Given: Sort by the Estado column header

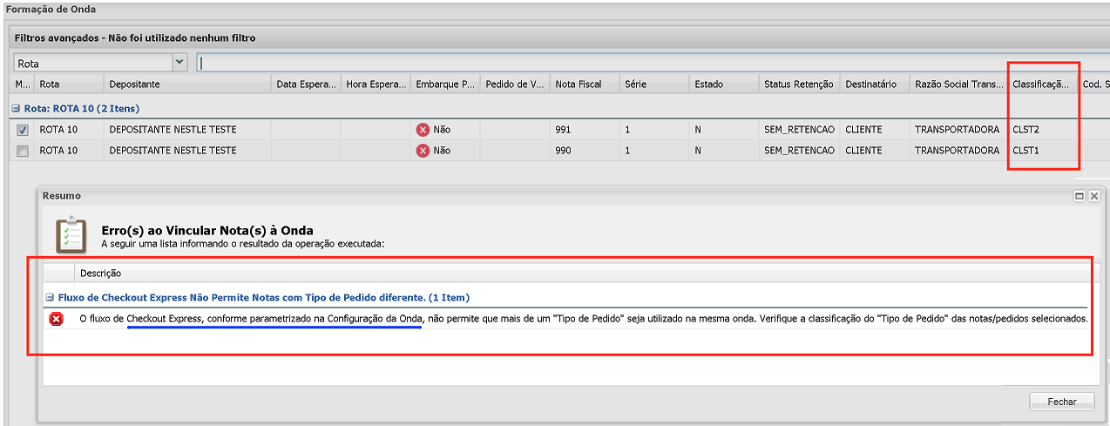Looking at the screenshot, I should pyautogui.click(x=724, y=85).
